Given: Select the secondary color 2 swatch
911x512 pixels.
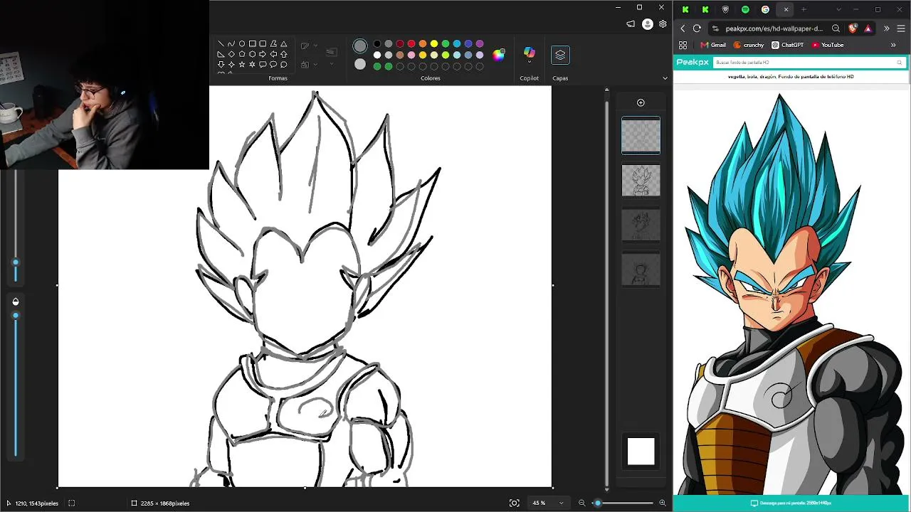Looking at the screenshot, I should pos(360,65).
